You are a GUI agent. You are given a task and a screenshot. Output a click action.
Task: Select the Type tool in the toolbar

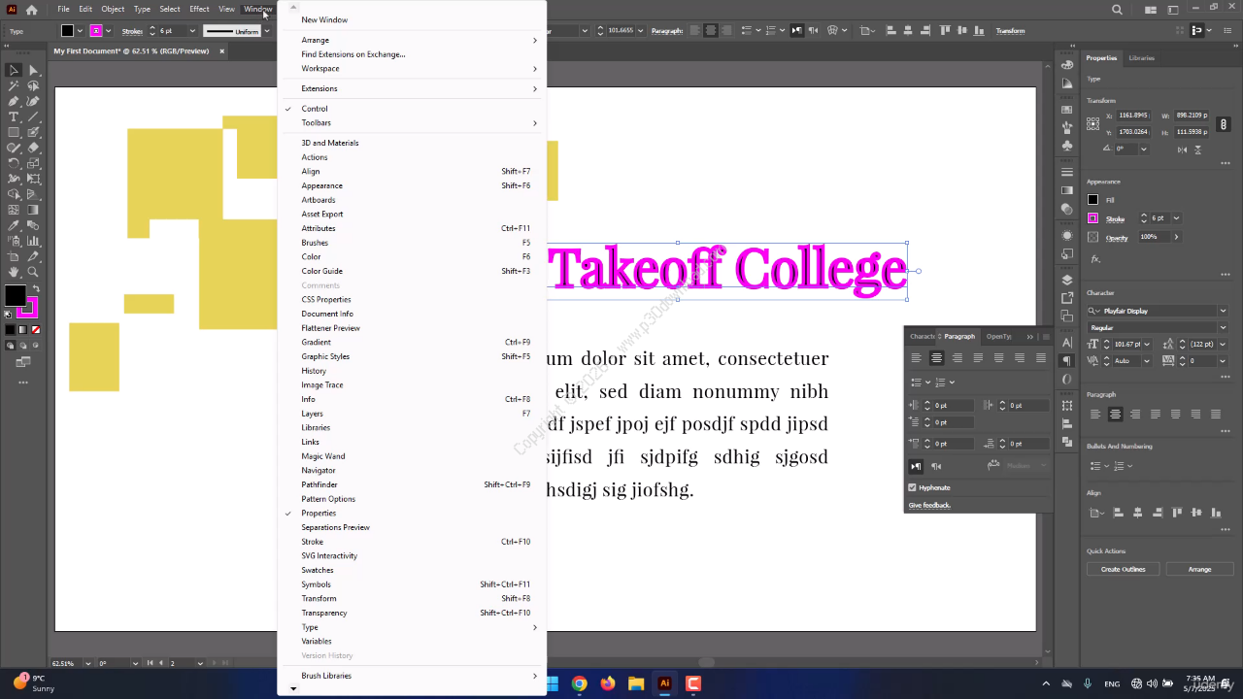(x=14, y=116)
